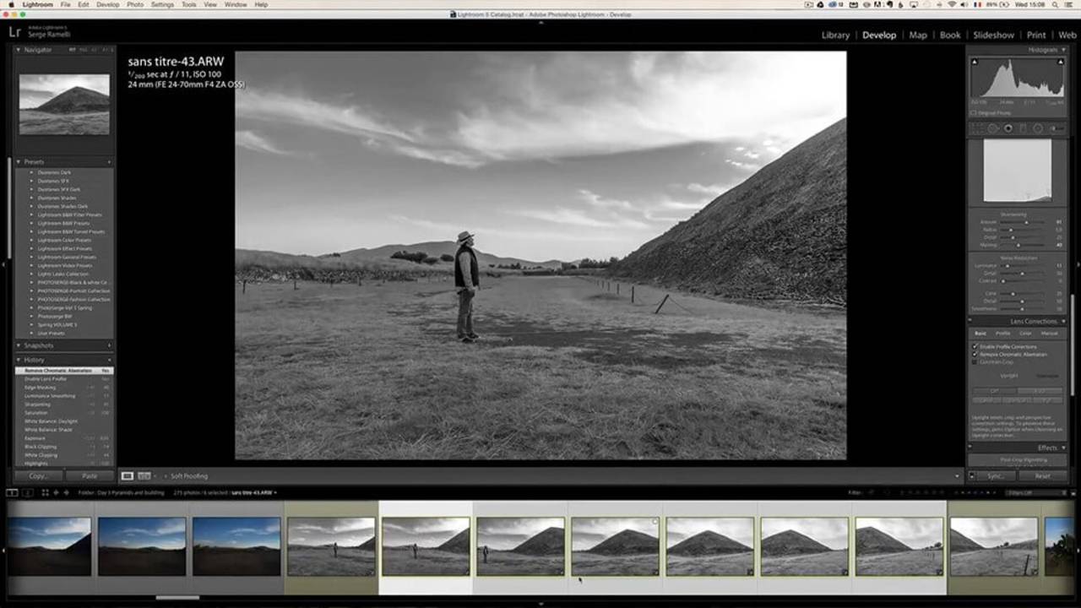The width and height of the screenshot is (1081, 608).
Task: Click the Reset button
Action: click(1042, 476)
